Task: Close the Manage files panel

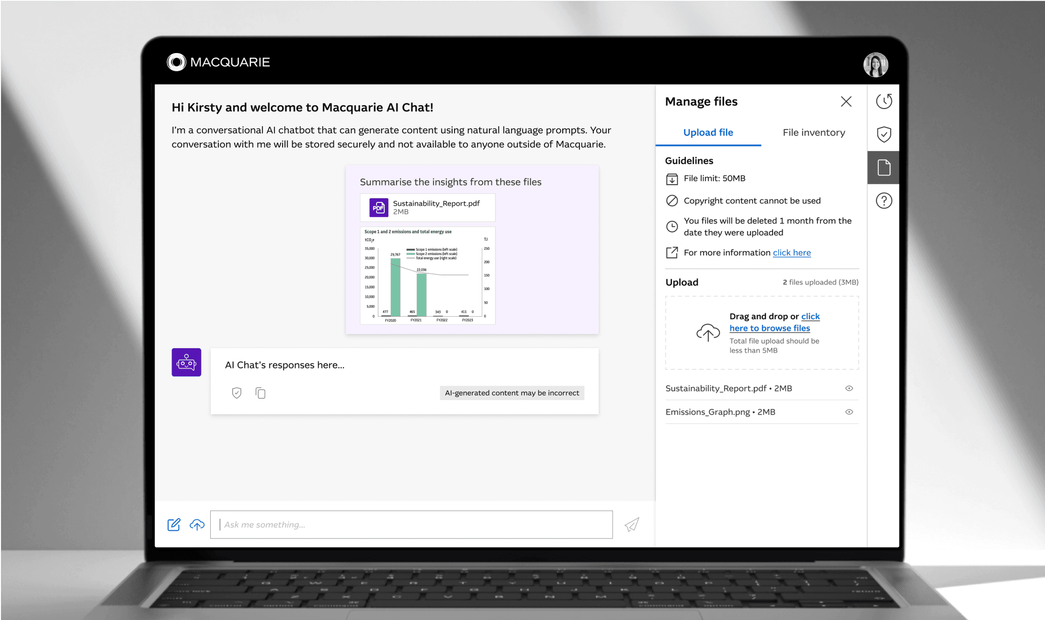Action: click(x=846, y=101)
